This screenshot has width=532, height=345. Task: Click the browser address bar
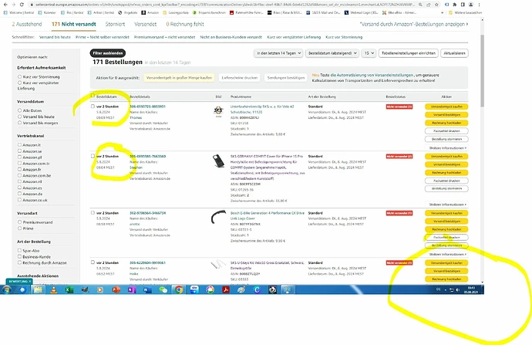coord(224,5)
